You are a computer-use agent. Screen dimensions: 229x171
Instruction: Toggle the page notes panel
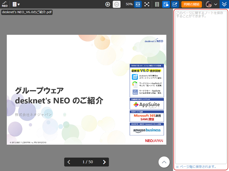166,4
